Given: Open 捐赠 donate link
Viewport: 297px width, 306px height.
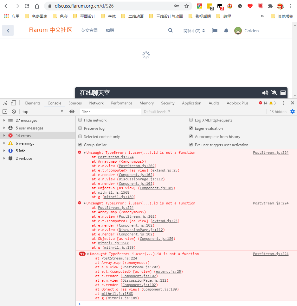Looking at the screenshot, I should pyautogui.click(x=110, y=30).
